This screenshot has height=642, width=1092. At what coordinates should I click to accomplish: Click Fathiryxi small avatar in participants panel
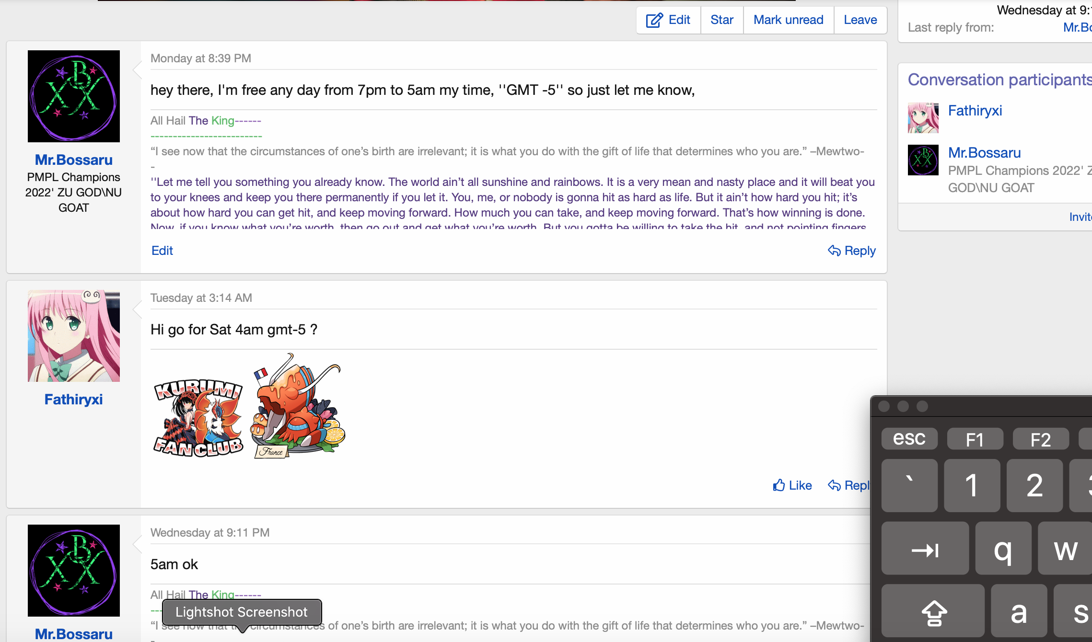[923, 118]
